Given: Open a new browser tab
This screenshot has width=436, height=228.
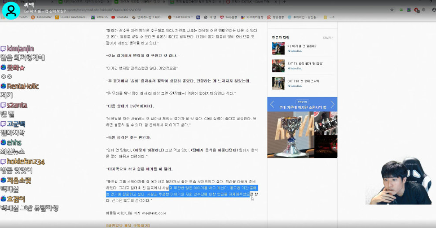Looking at the screenshot, I should tap(284, 2).
